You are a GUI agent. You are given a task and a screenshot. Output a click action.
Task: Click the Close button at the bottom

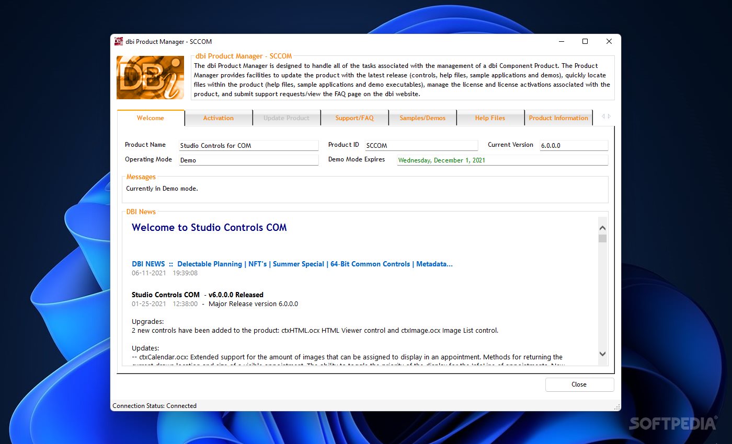click(x=579, y=384)
